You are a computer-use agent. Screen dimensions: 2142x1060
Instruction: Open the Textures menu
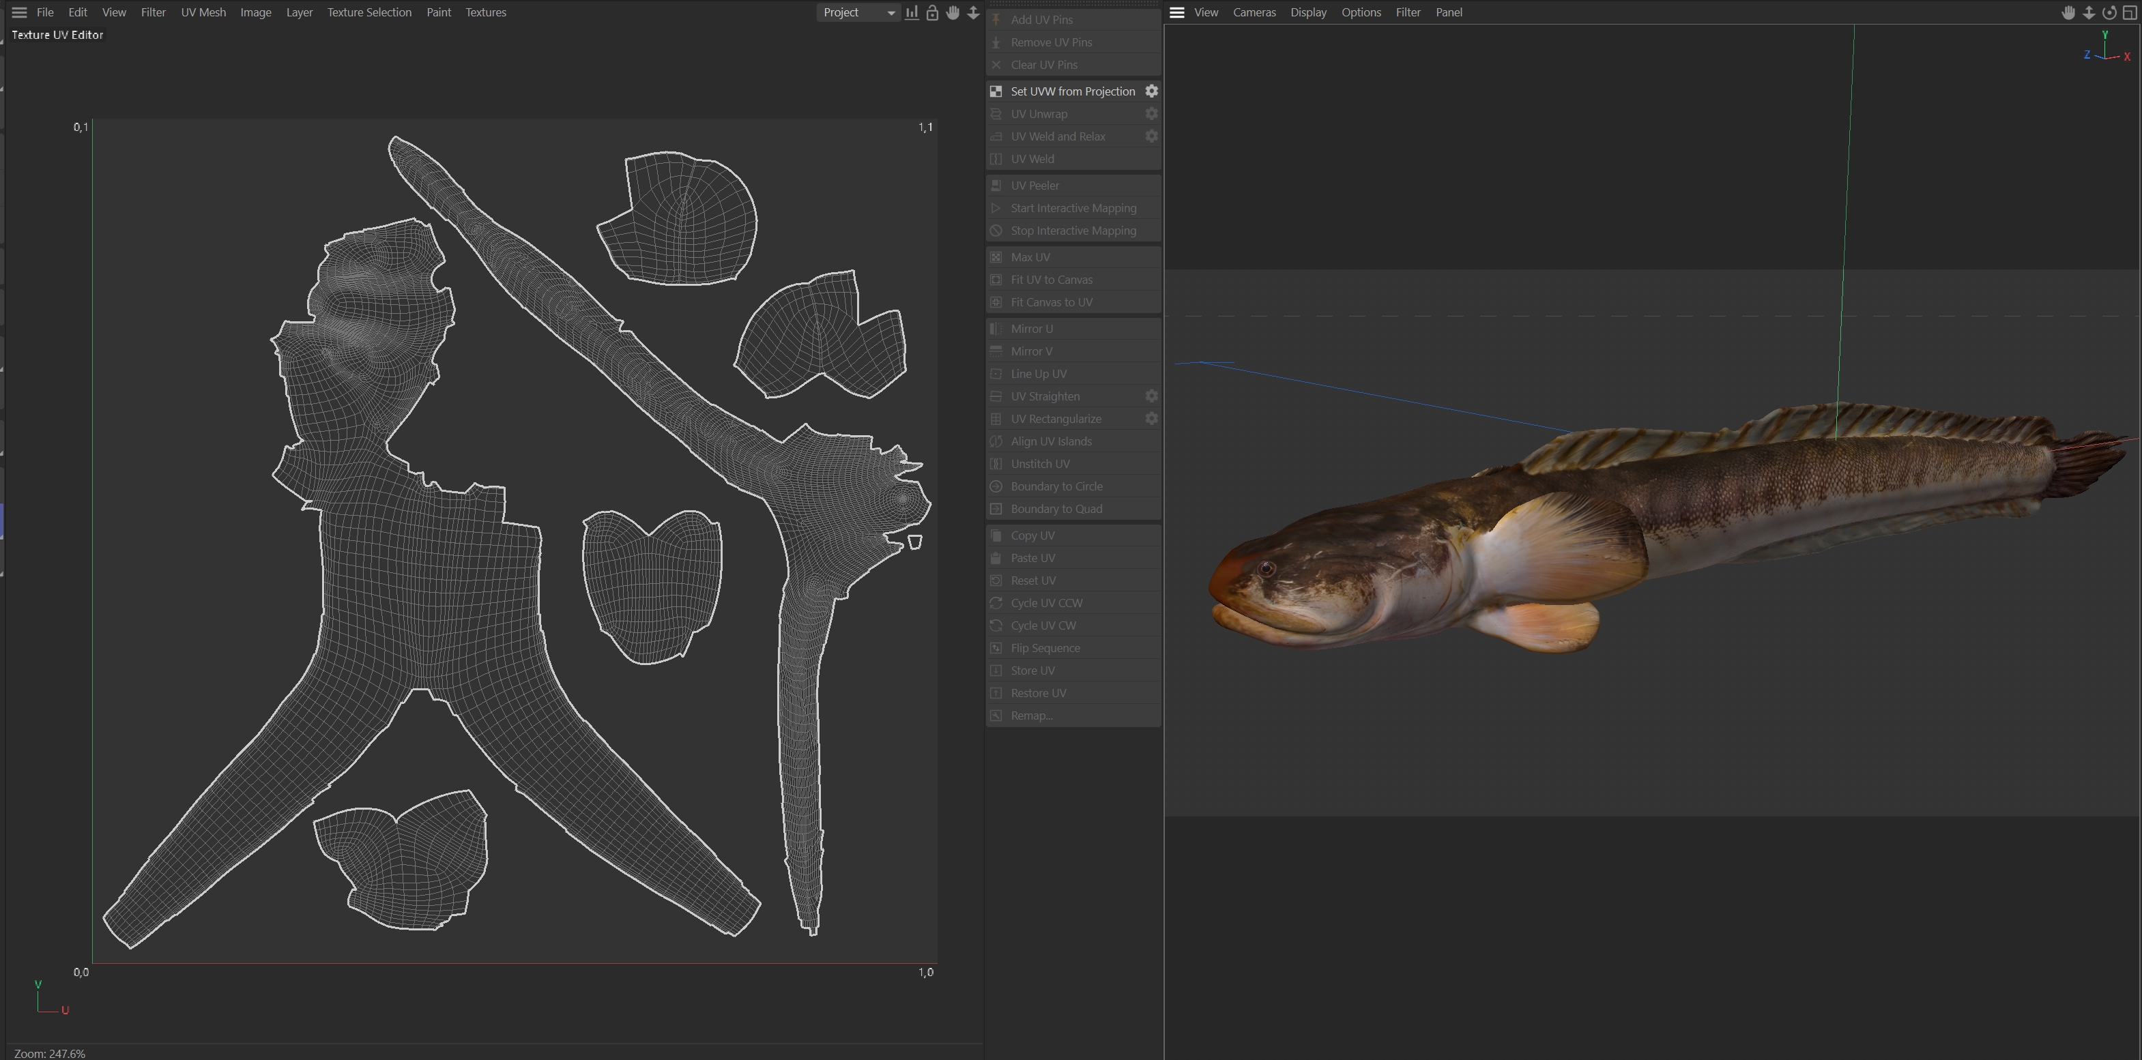pos(486,12)
